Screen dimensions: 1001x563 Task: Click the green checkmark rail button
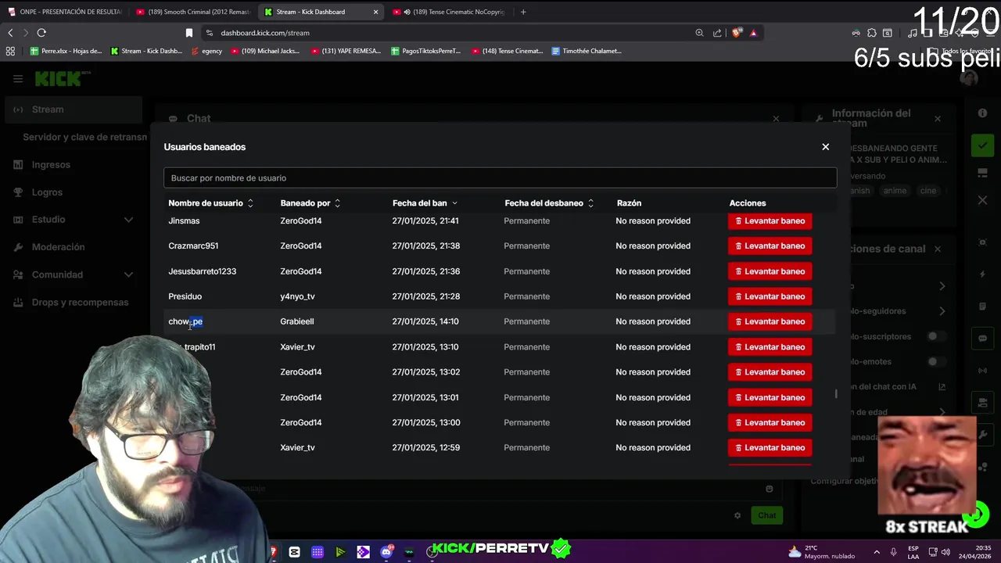tap(983, 145)
